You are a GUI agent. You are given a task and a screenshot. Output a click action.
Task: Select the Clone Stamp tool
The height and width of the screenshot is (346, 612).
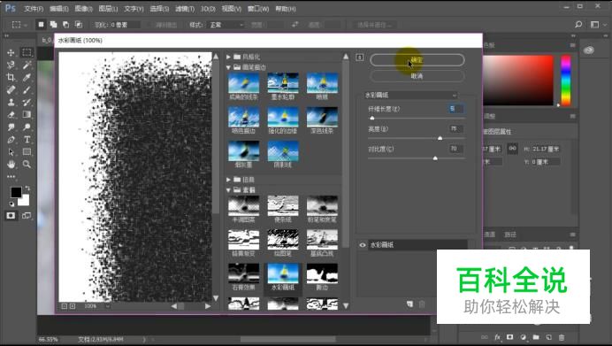pyautogui.click(x=11, y=103)
